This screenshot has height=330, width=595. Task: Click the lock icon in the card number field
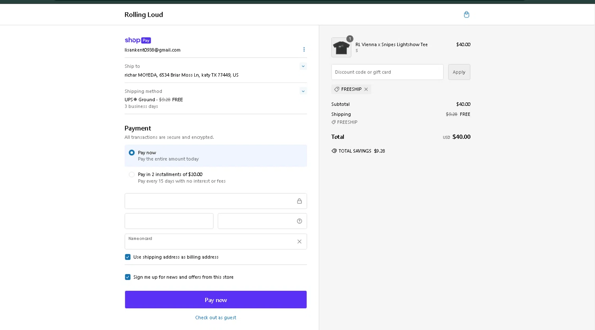[x=299, y=201]
